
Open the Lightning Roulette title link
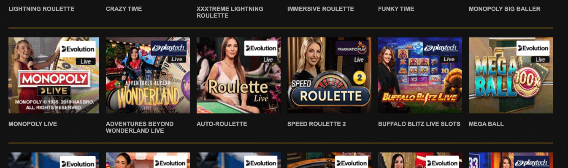coord(41,9)
